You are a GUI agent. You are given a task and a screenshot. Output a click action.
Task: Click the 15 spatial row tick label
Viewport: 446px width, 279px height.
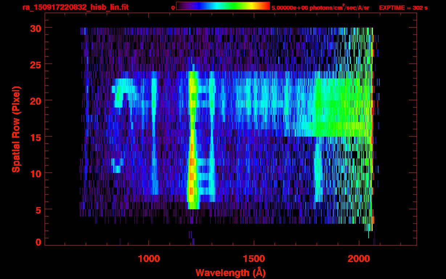(x=36, y=137)
